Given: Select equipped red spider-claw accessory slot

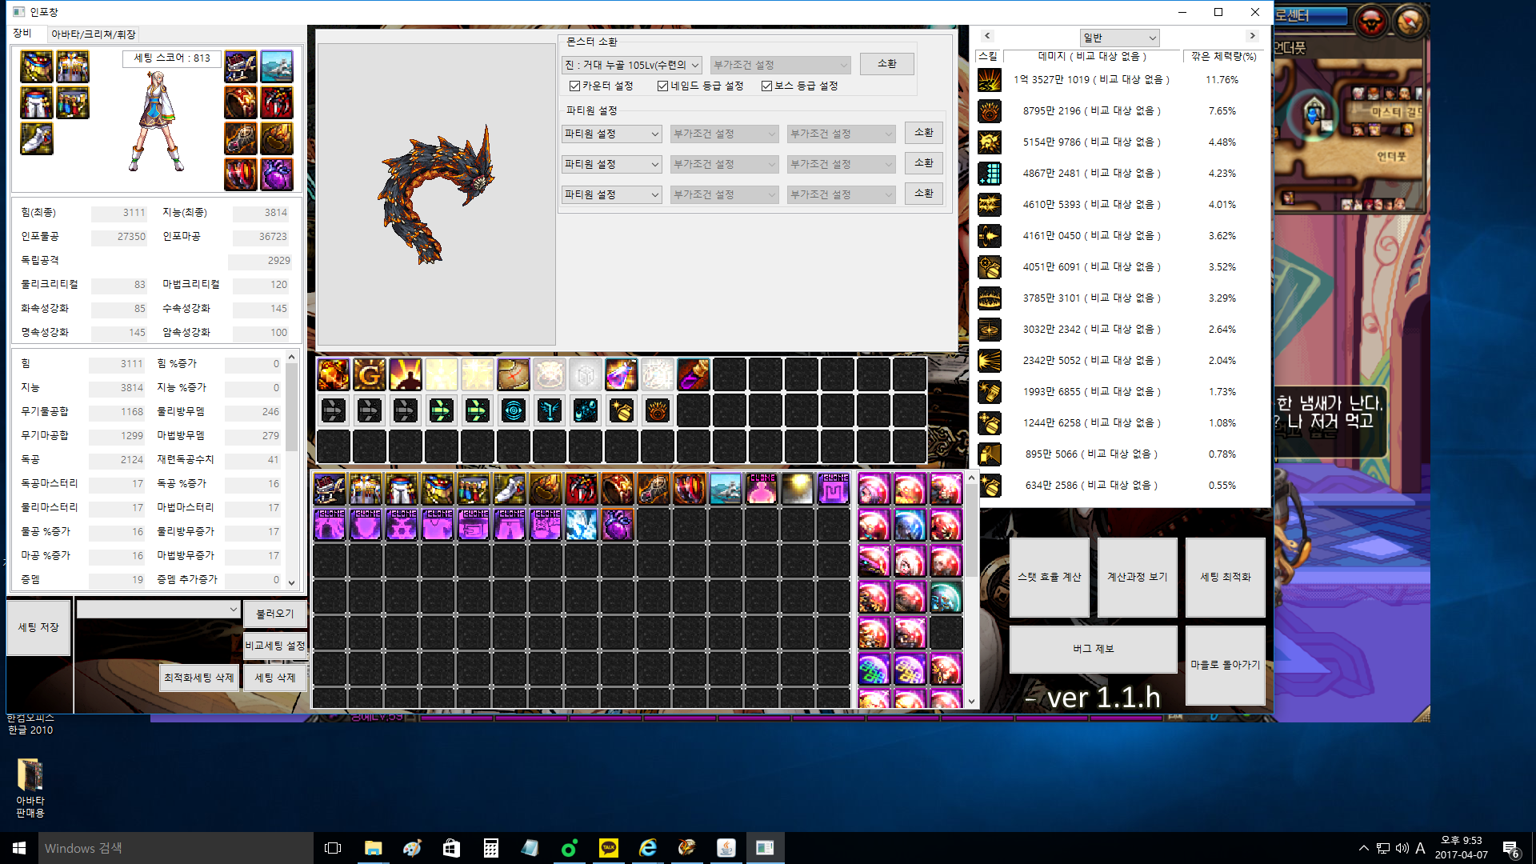Looking at the screenshot, I should [276, 103].
